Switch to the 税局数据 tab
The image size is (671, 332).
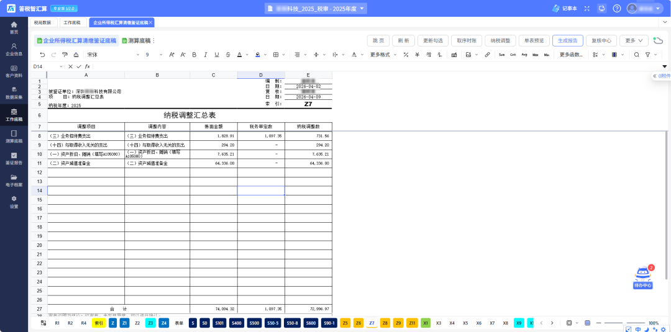point(43,22)
